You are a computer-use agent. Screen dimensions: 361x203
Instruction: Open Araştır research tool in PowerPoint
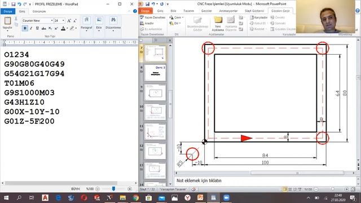tap(147, 23)
